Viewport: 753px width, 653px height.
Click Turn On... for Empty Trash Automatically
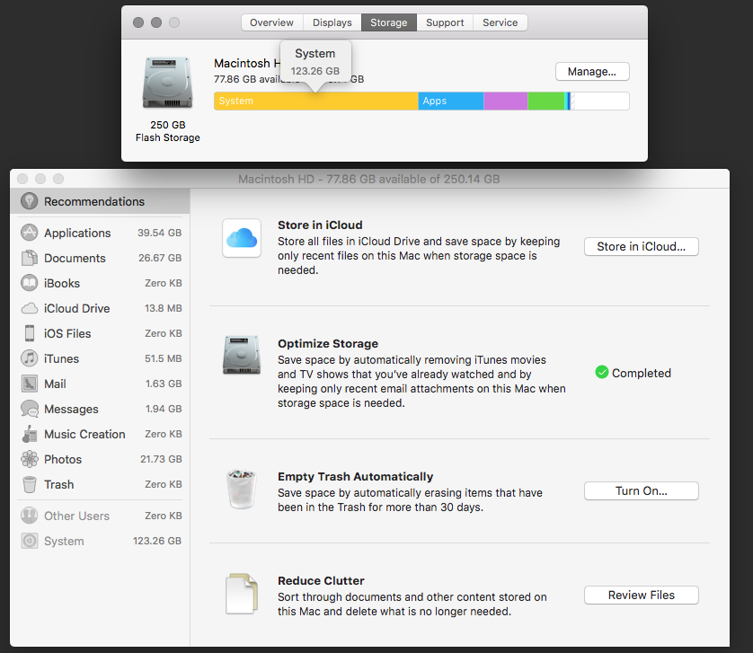641,490
